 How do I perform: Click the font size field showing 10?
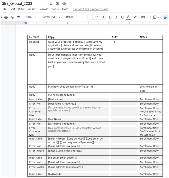(97, 17)
